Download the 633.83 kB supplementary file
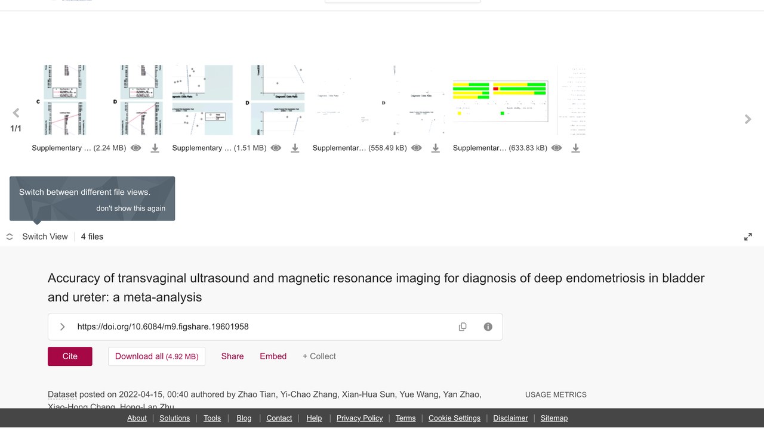 point(575,148)
